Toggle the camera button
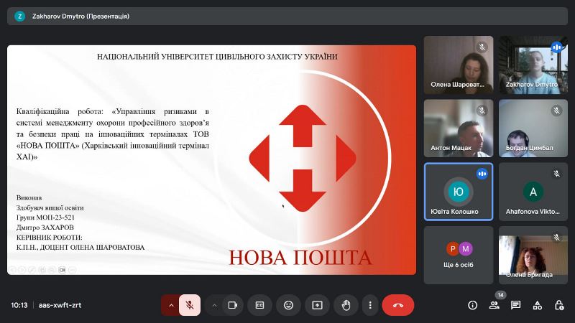The height and width of the screenshot is (323, 575). [x=232, y=305]
